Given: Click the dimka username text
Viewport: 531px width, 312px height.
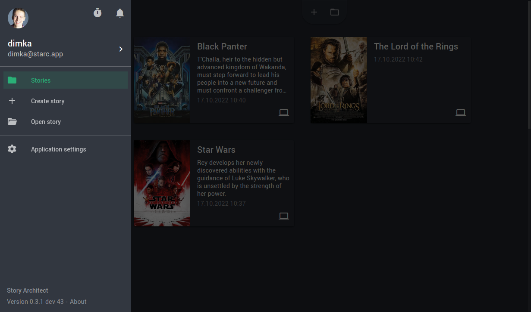Looking at the screenshot, I should pyautogui.click(x=20, y=43).
